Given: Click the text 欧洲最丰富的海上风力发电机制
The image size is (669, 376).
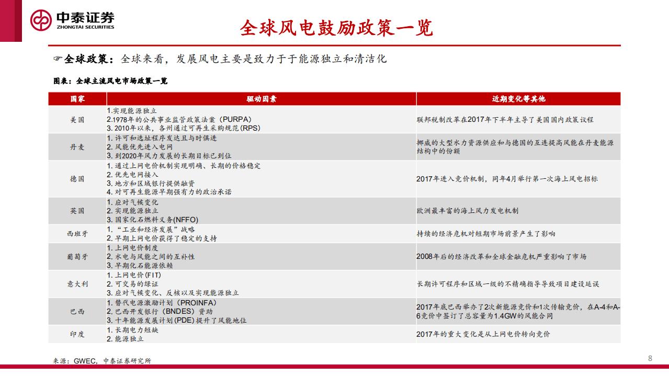Looking at the screenshot, I should 468,211.
